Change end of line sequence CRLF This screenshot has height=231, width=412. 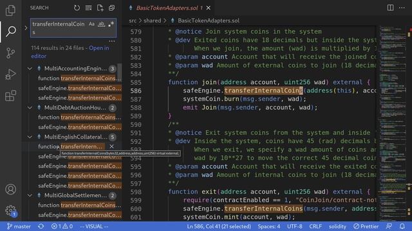pyautogui.click(x=315, y=227)
